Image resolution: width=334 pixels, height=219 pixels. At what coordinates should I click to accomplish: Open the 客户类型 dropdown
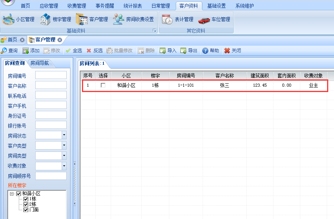click(x=64, y=145)
